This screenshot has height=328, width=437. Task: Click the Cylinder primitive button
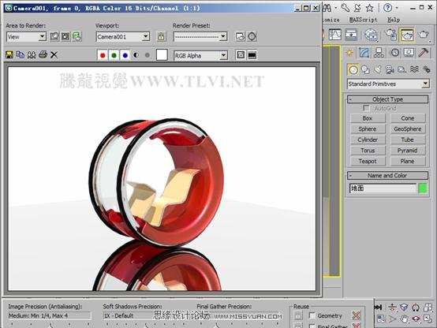[x=368, y=140]
